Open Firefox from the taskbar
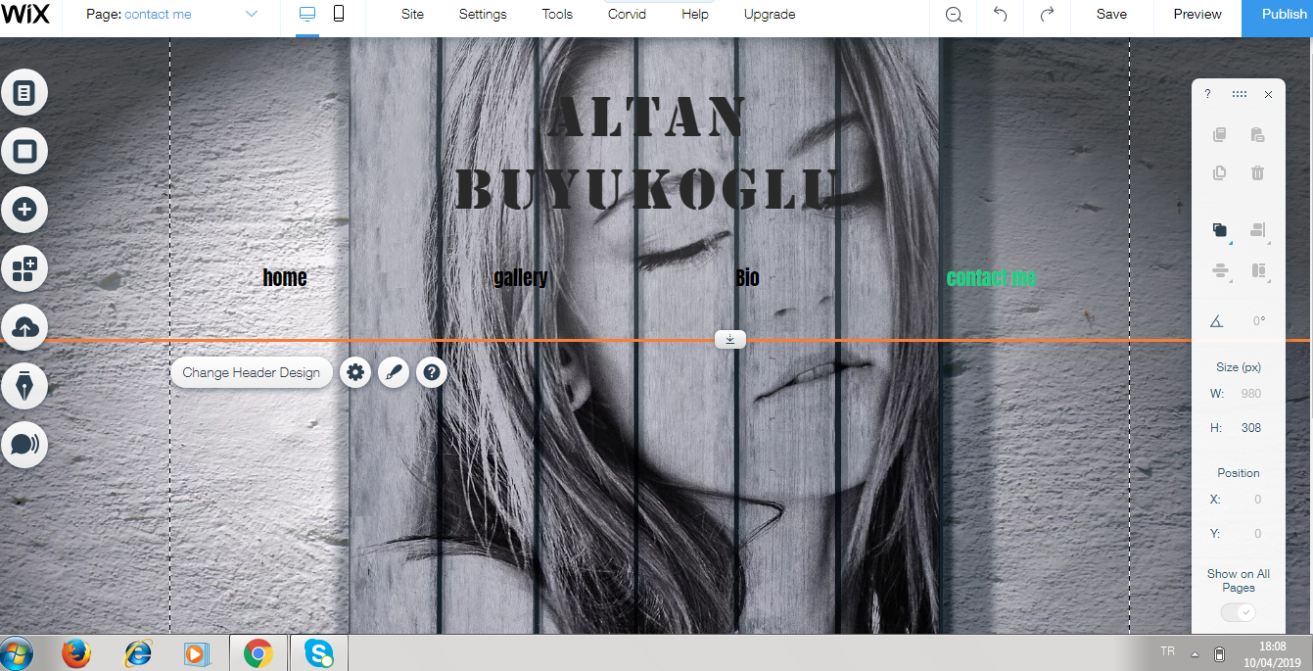Screen dimensions: 1313x671 click(x=76, y=652)
